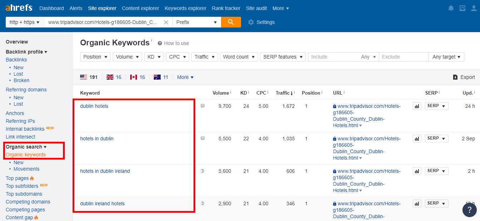Viewport: 480px width, 221px height.
Task: Open chart icon for hotels in dublin row
Action: [x=417, y=139]
